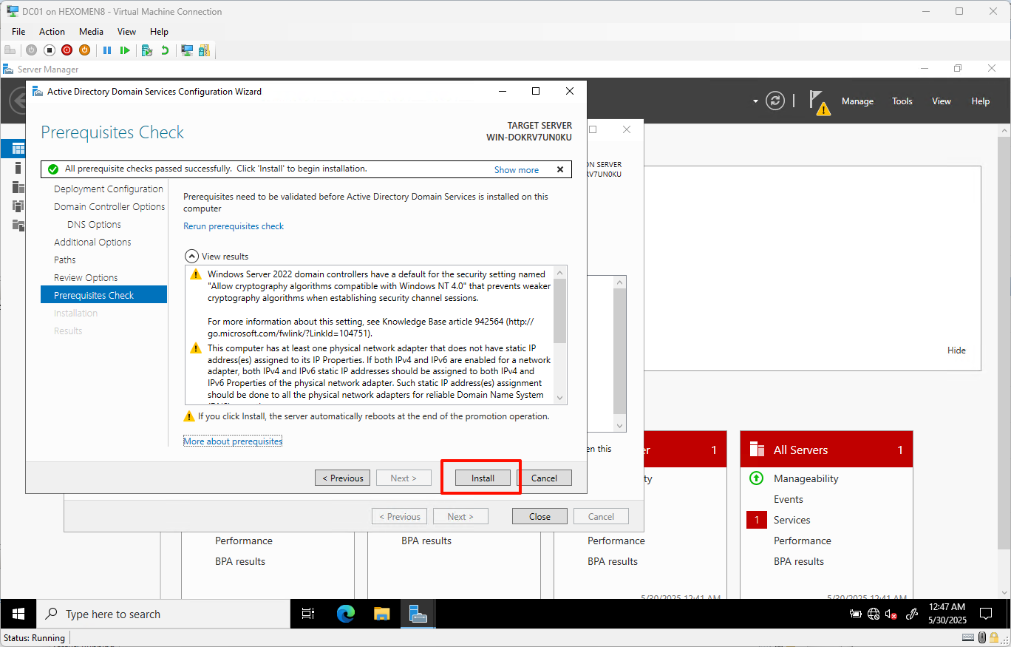Image resolution: width=1011 pixels, height=647 pixels.
Task: Refresh Server Manager with circular arrows icon
Action: coord(775,101)
